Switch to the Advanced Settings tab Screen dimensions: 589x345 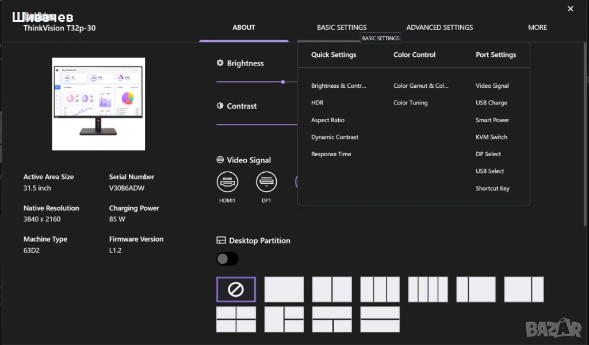pos(439,27)
